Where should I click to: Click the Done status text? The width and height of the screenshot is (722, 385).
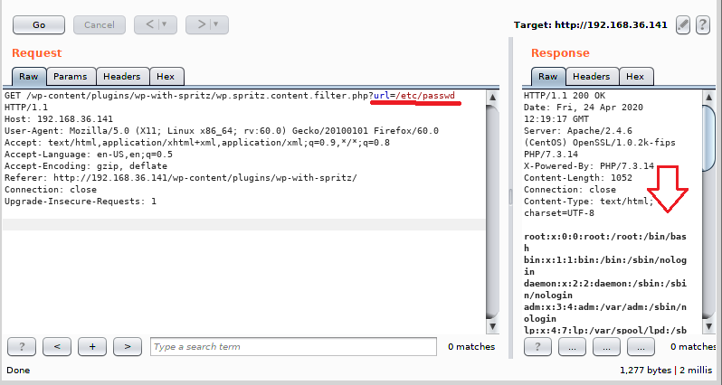click(18, 370)
